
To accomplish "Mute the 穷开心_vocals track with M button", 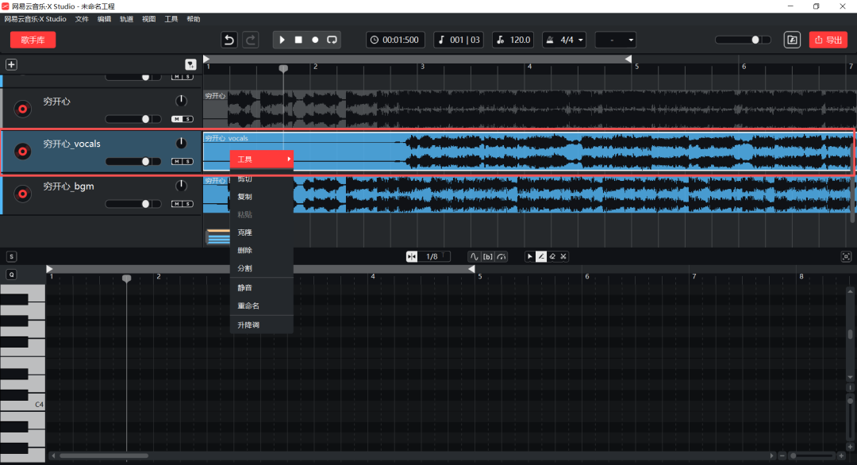I will coord(177,161).
